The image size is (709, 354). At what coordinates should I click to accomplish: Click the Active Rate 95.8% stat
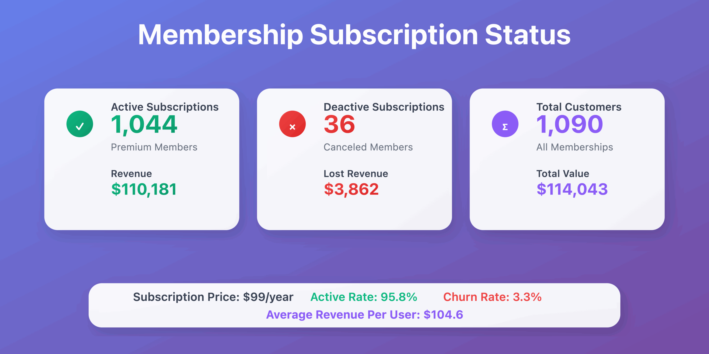[364, 297]
